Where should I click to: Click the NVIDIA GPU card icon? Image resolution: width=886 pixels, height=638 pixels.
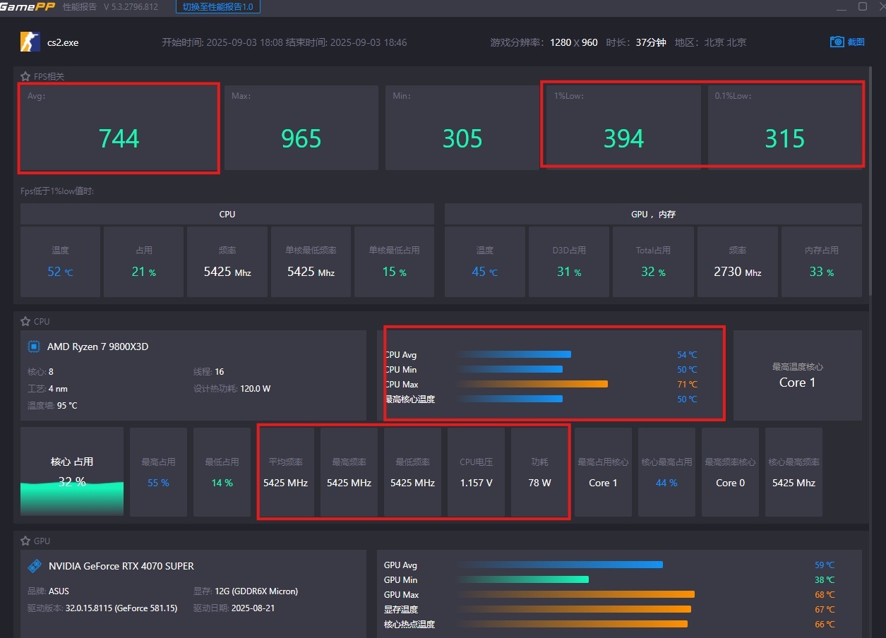34,566
